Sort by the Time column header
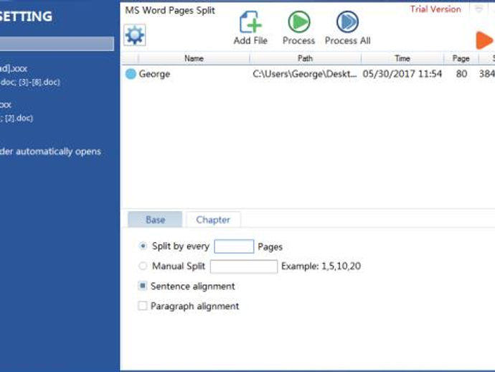 [x=402, y=58]
